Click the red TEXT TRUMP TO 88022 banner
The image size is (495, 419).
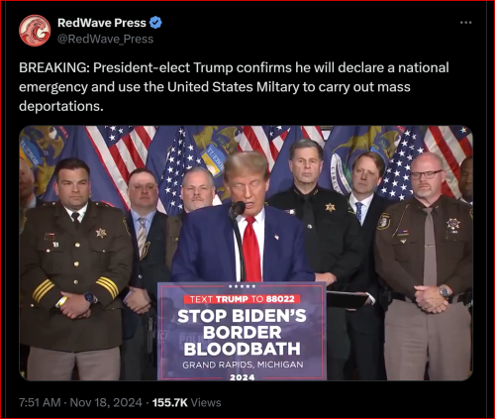click(242, 299)
